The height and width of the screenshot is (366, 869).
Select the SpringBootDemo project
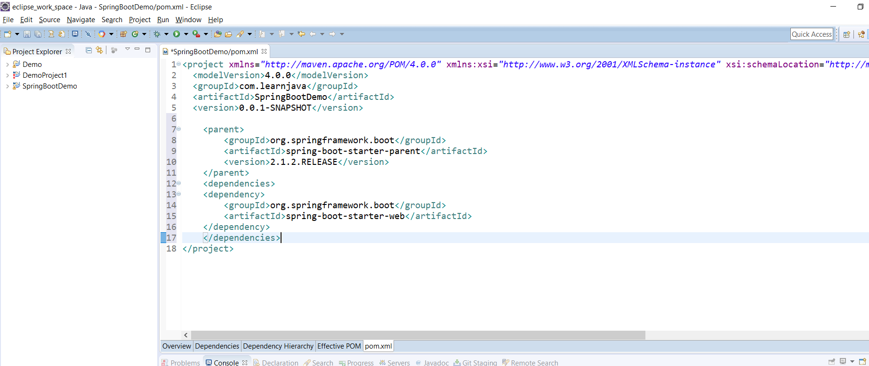point(49,86)
